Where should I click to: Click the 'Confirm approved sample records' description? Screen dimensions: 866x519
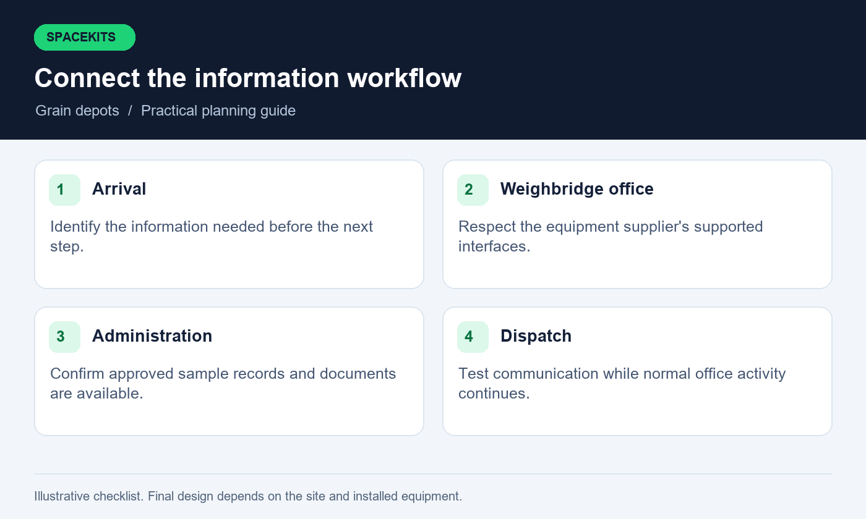pyautogui.click(x=223, y=383)
